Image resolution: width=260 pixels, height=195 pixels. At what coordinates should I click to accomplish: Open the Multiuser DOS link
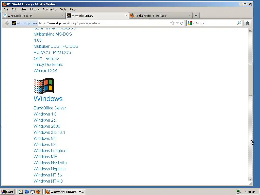pyautogui.click(x=46, y=46)
